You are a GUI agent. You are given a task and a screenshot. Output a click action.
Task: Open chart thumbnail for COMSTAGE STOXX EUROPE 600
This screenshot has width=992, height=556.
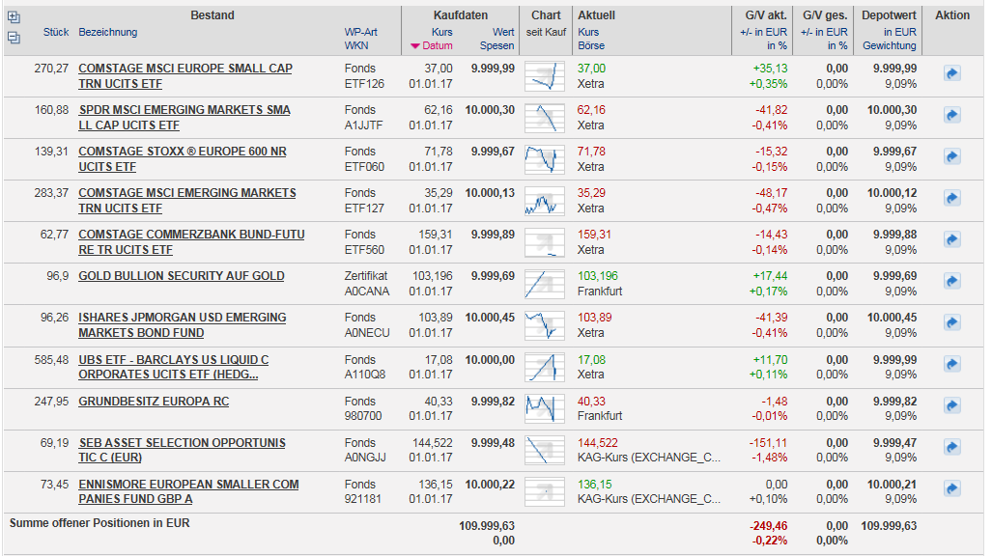[545, 158]
